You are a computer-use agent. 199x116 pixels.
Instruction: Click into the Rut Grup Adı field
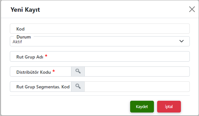[100, 57]
